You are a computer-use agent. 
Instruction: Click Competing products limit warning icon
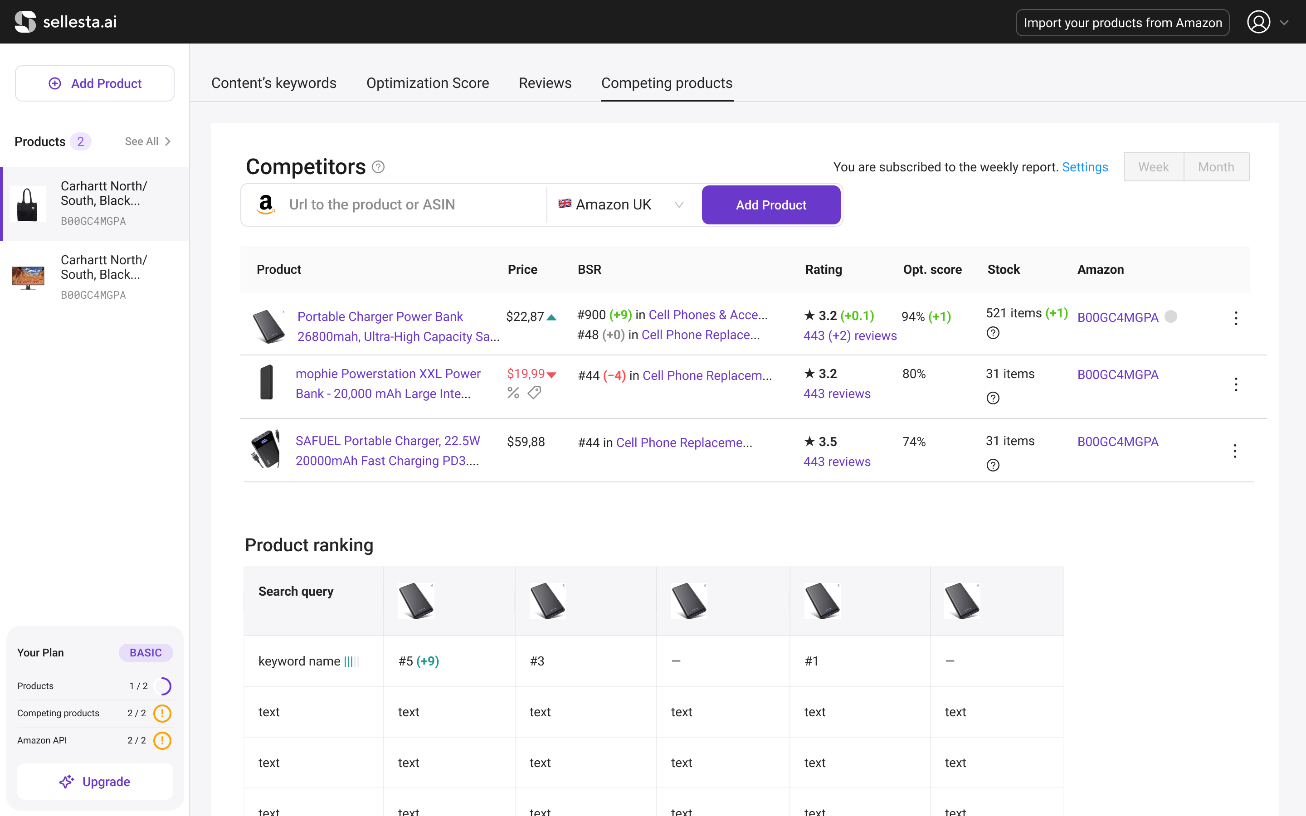[x=162, y=714]
